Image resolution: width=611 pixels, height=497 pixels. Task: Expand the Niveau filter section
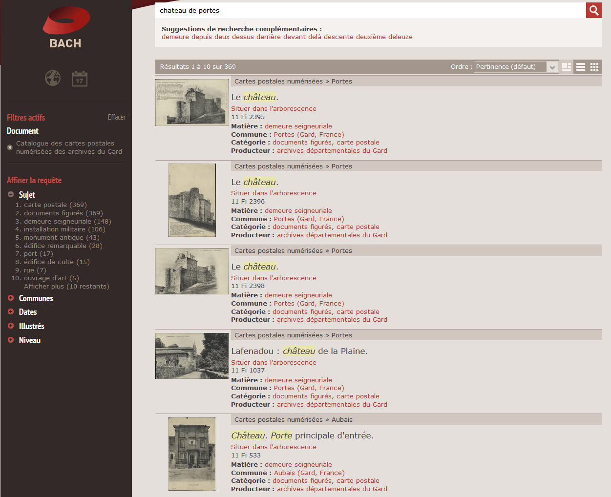10,340
